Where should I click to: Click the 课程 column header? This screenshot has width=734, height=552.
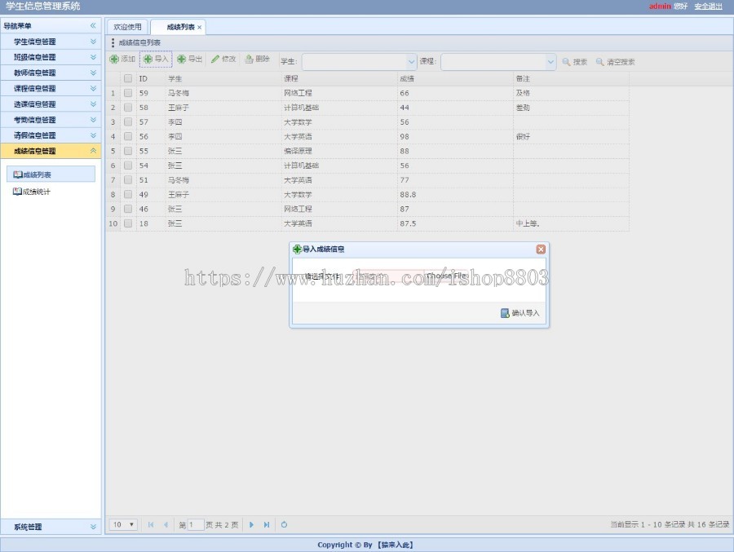coord(339,78)
